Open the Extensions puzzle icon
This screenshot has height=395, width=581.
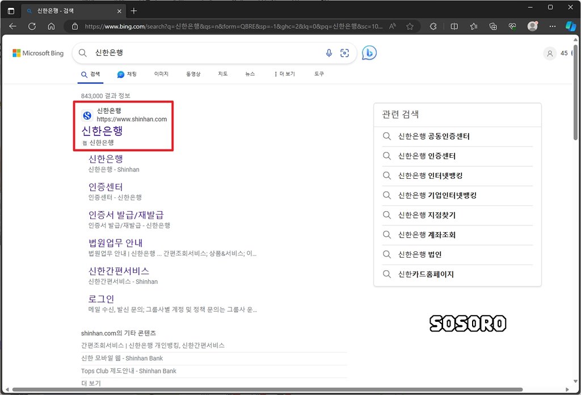433,26
